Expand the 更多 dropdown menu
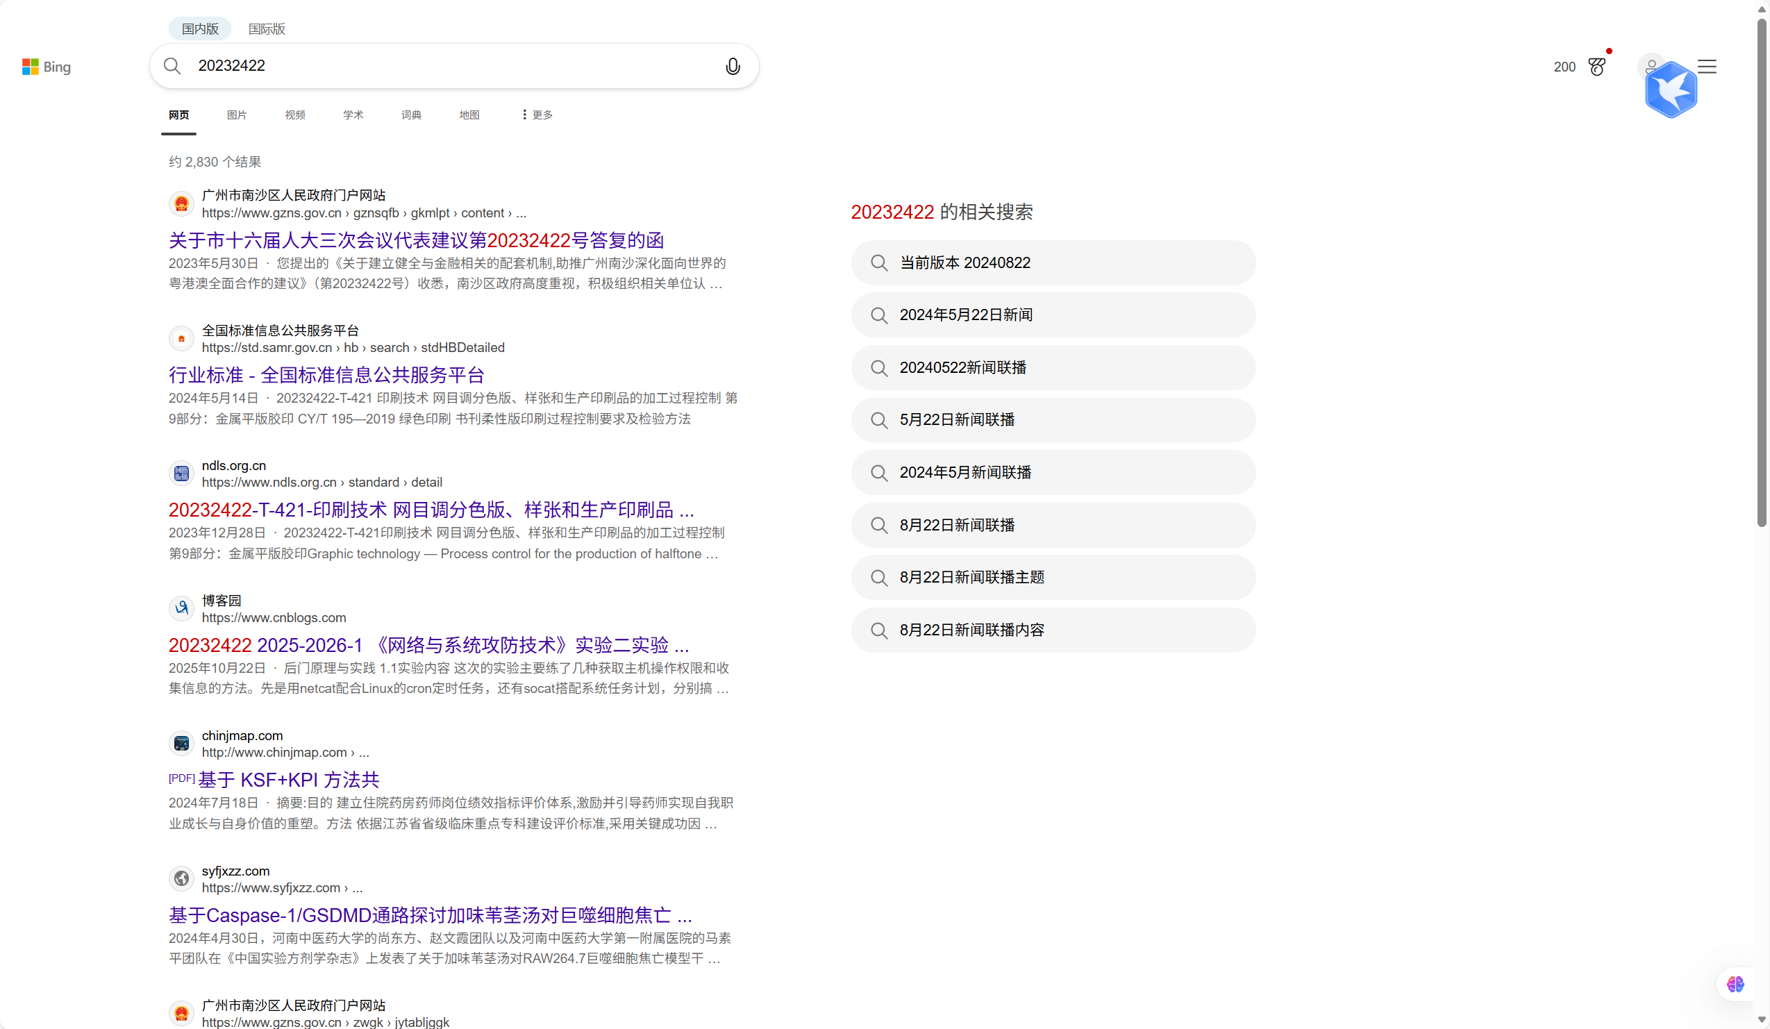The height and width of the screenshot is (1029, 1770). [x=537, y=115]
